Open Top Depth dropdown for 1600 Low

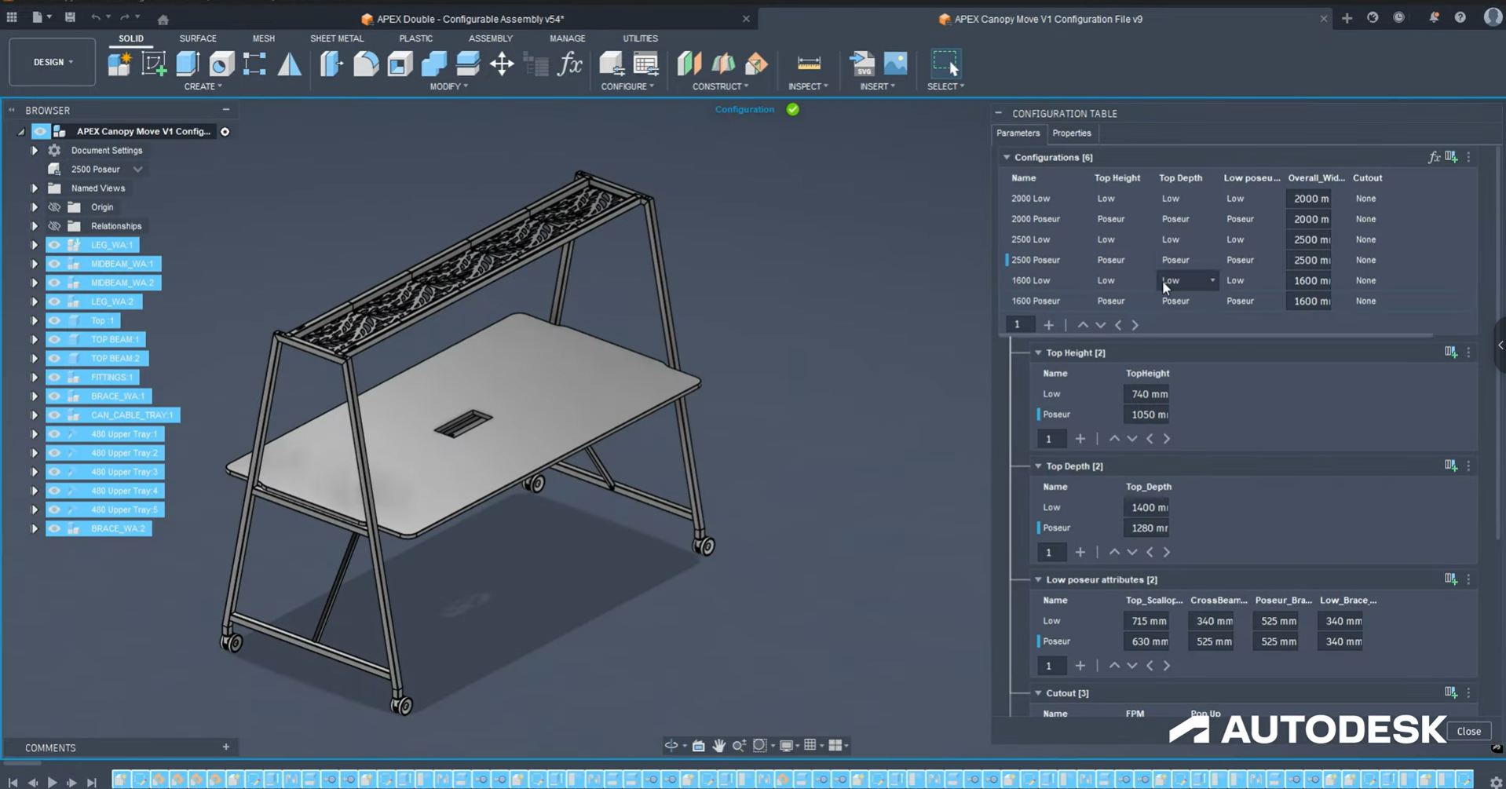(1188, 280)
